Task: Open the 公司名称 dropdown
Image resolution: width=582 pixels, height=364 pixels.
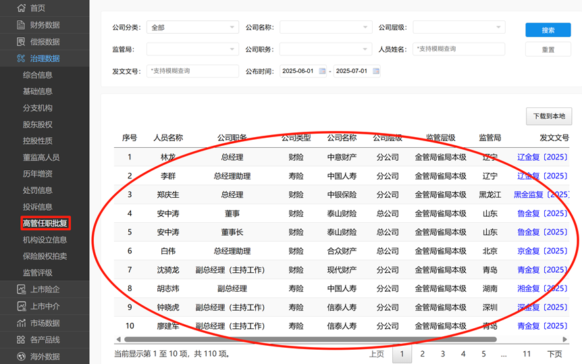Action: point(325,28)
